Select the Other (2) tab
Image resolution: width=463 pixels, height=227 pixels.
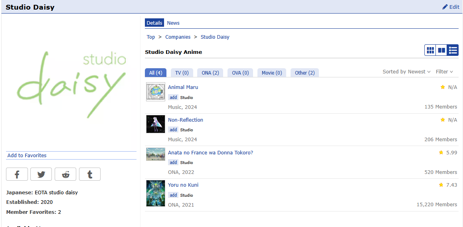click(x=305, y=73)
